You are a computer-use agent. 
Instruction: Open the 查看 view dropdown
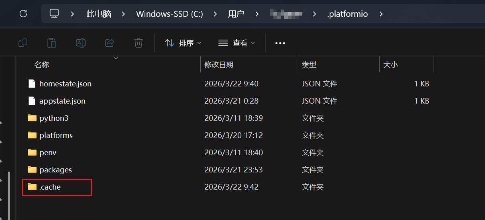[237, 43]
